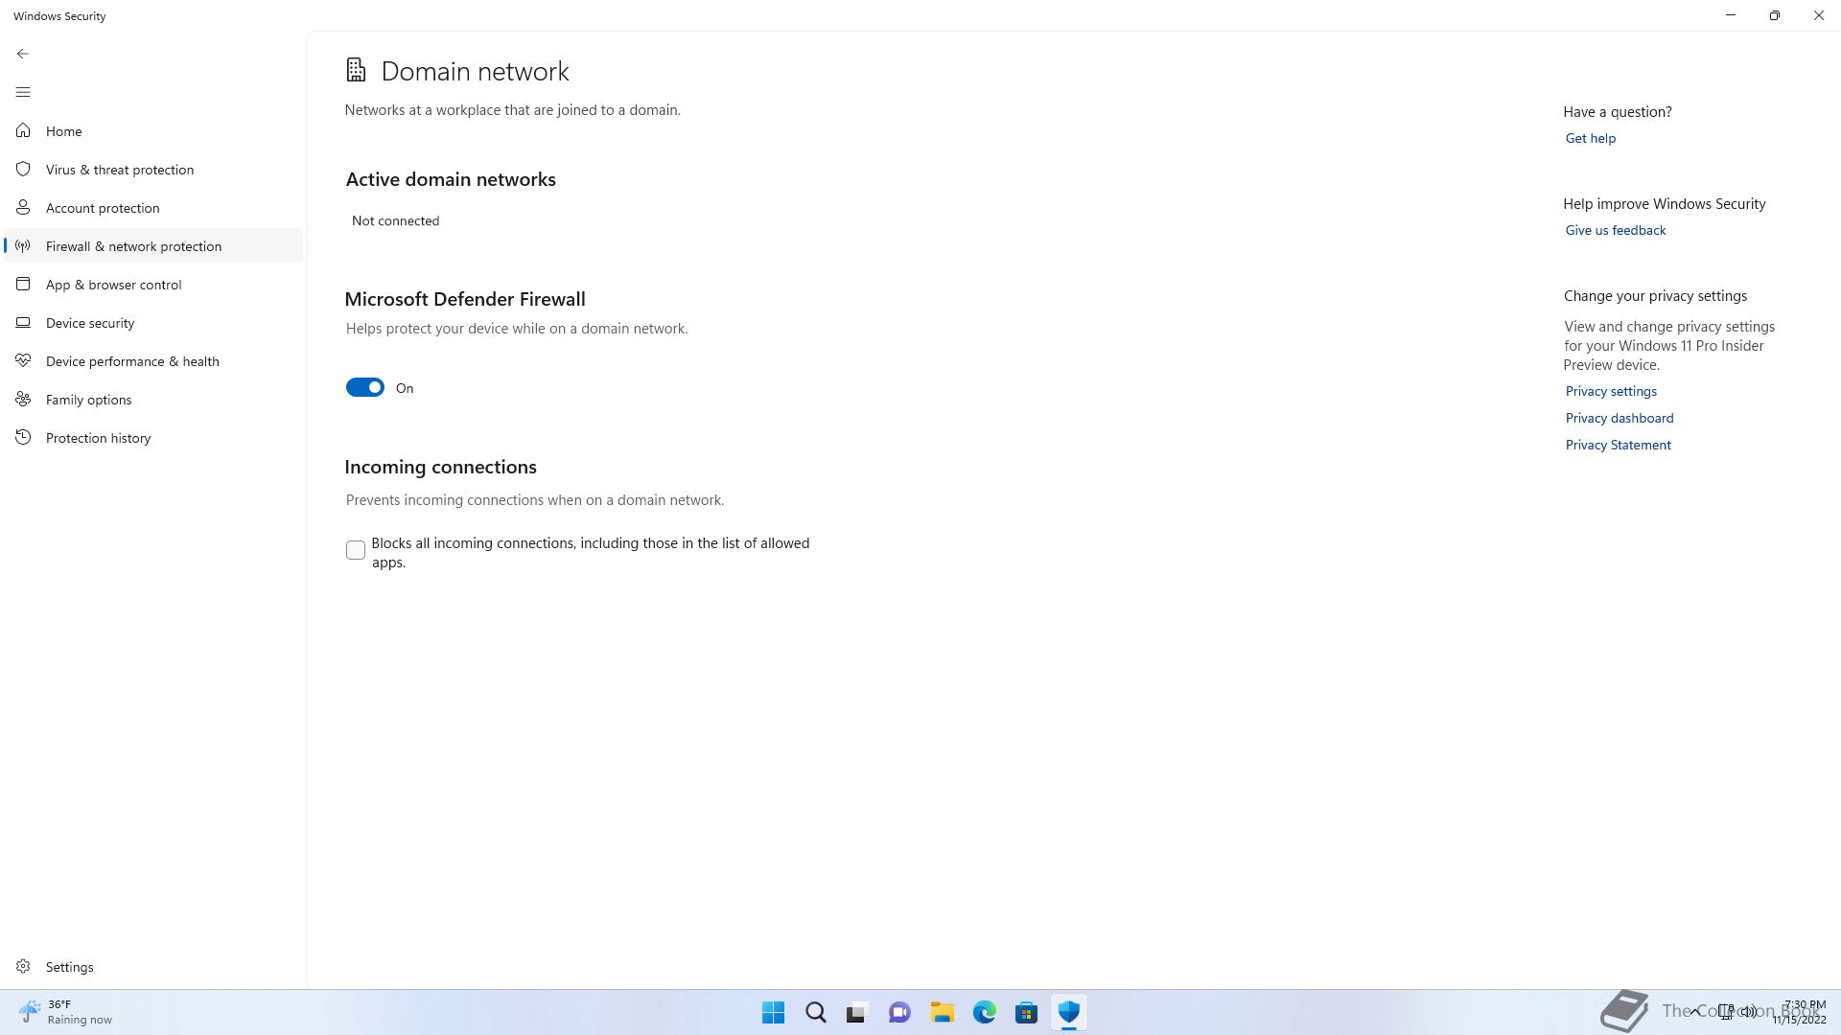Screen dimensions: 1841x1035
Task: Open the Privacy settings link
Action: pos(1611,391)
